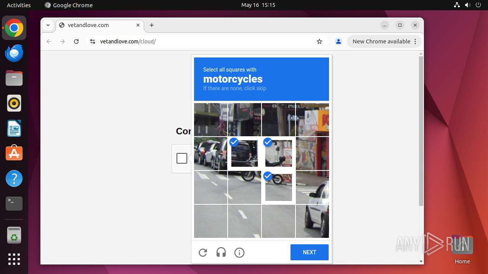Bookmark this page with star icon
Screen dimensions: 488x274
coord(319,41)
